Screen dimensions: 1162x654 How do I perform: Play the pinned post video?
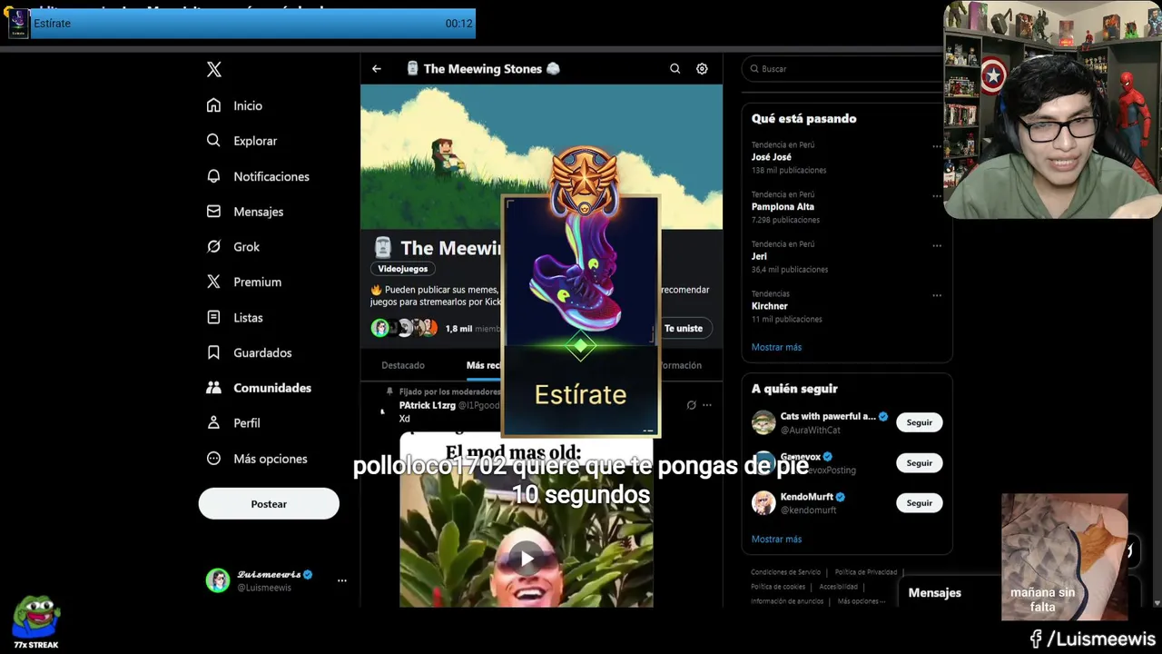pos(527,559)
